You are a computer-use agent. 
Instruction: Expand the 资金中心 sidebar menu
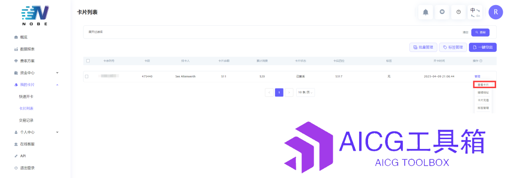pos(36,73)
